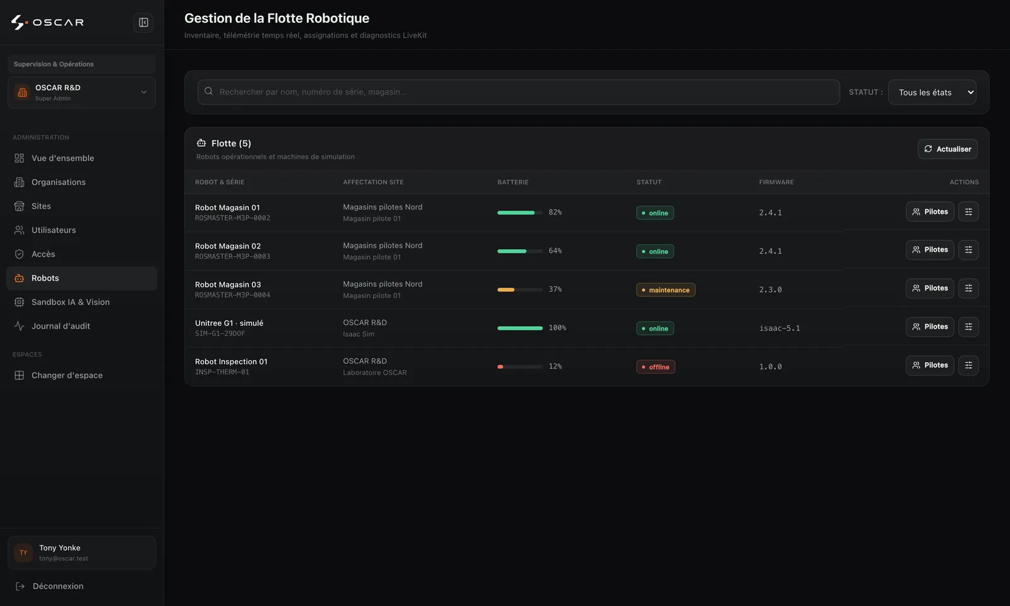
Task: Select Robots in the sidebar
Action: 81,278
